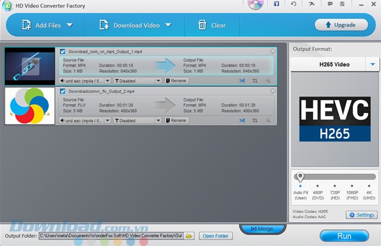Toggle the Downloadcomvn_flv_Output_2.mp4 checkbox
This screenshot has height=246, width=381.
coord(63,91)
